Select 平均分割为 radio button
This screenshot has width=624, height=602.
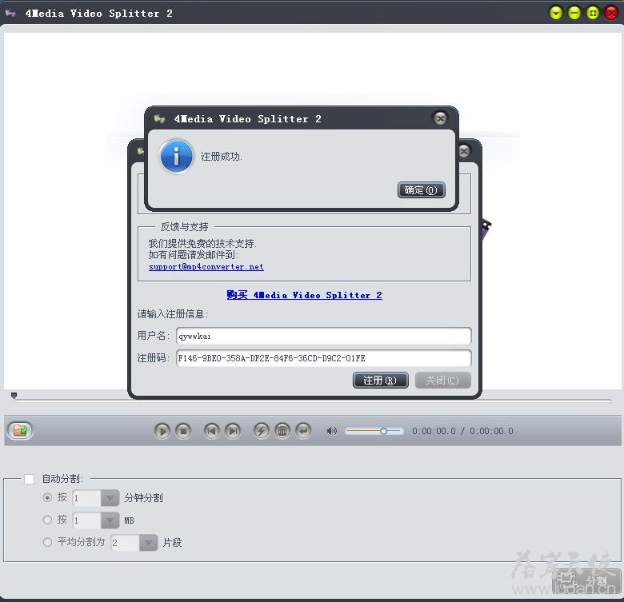coord(47,542)
